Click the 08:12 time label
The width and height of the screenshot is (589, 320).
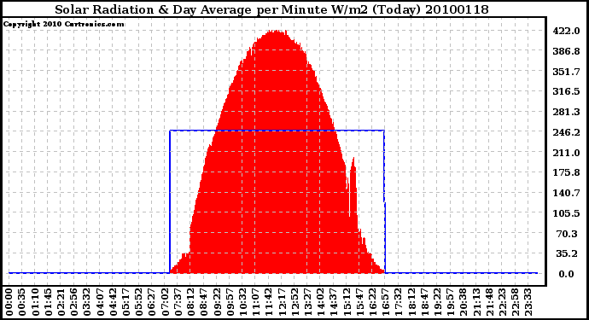click(x=190, y=302)
